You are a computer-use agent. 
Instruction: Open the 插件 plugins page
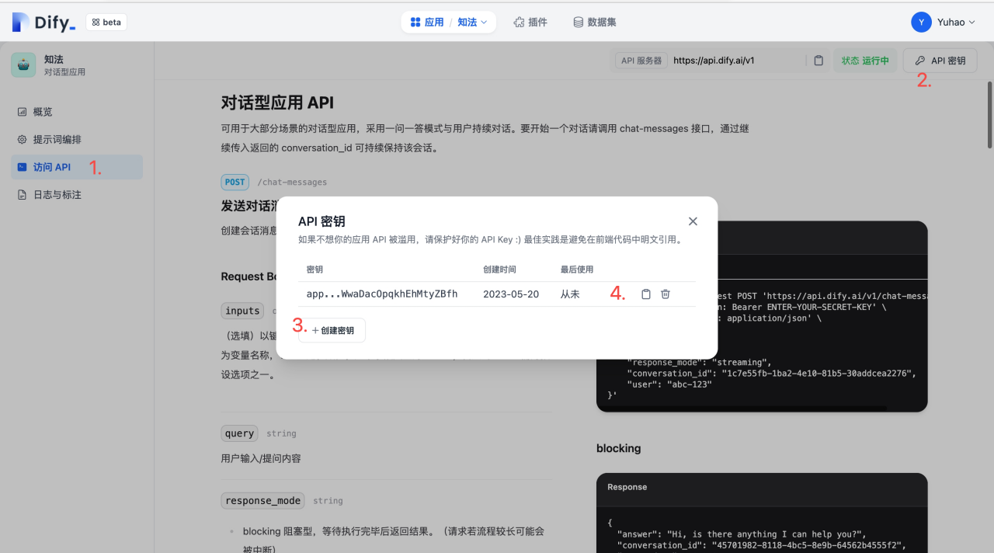coord(530,22)
